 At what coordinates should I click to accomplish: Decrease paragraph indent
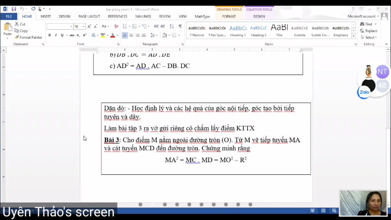click(x=156, y=26)
